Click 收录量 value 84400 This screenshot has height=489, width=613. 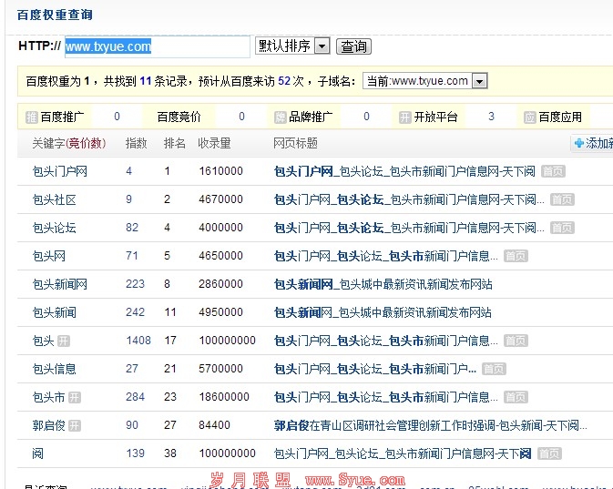214,425
